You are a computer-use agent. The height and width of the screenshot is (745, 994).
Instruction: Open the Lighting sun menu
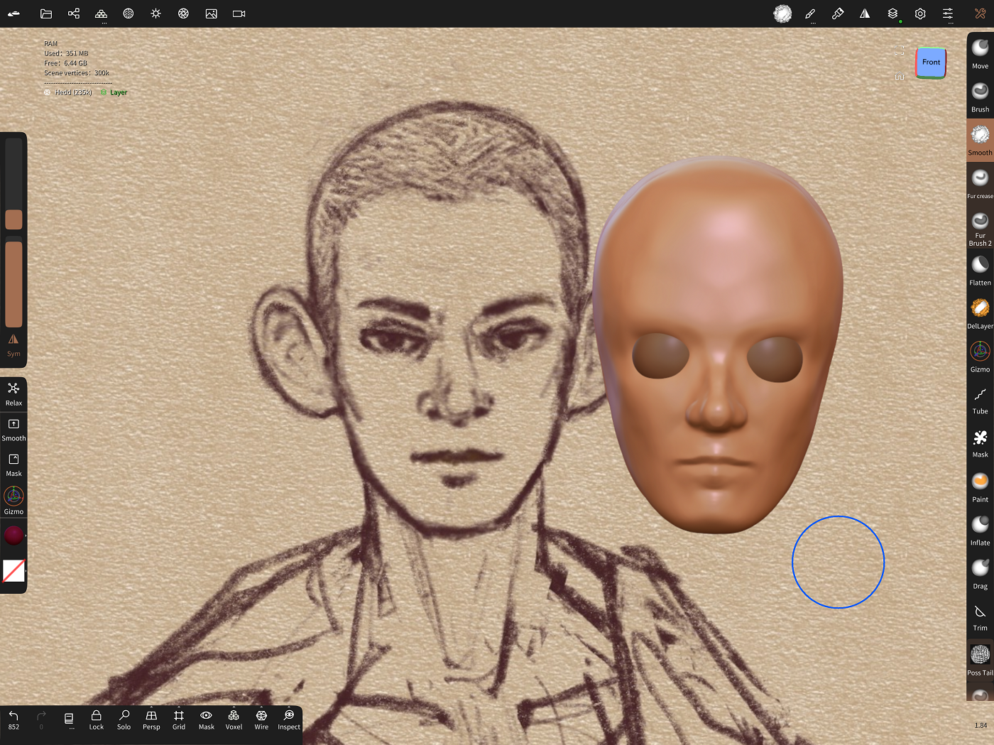(x=156, y=13)
